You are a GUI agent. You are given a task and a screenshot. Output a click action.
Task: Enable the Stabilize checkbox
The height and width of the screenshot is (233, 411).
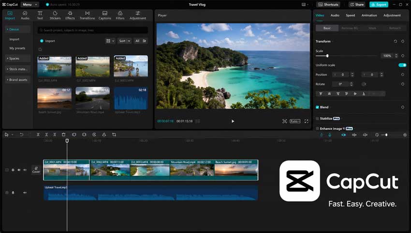(x=317, y=119)
